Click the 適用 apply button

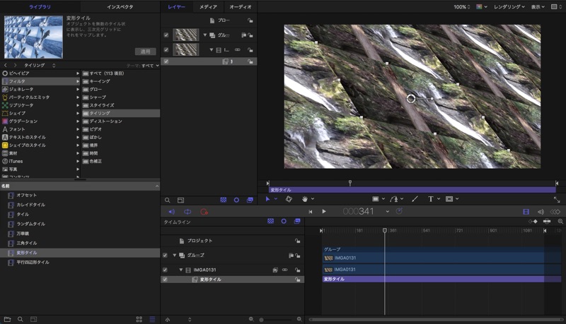pos(145,52)
